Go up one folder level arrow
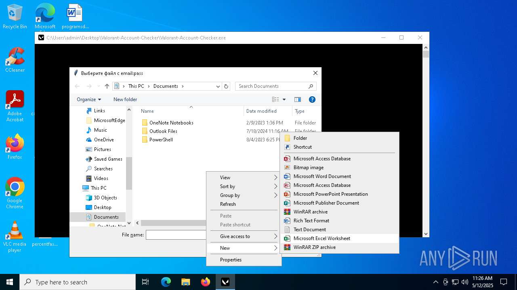The width and height of the screenshot is (517, 290). coord(107,86)
